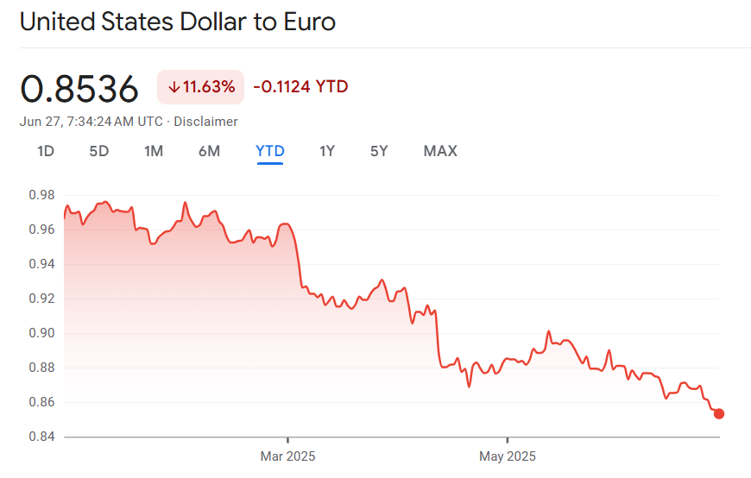Select the MAX time range

440,152
